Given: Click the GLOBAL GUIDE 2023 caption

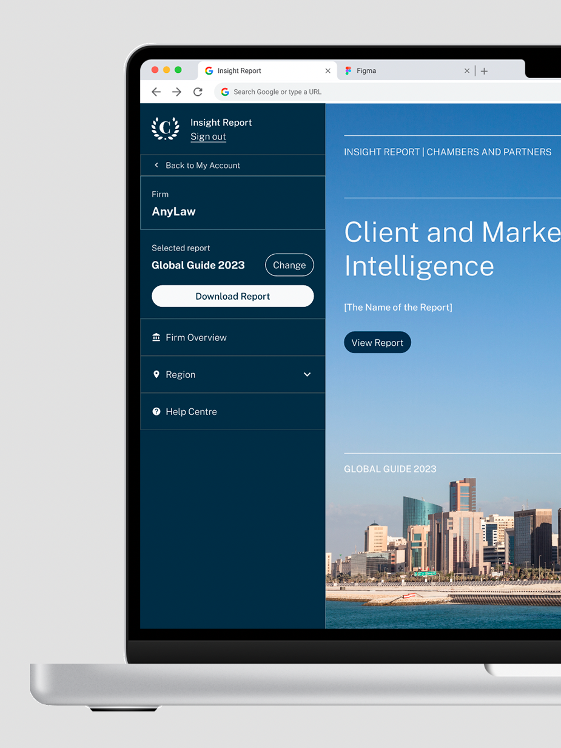Looking at the screenshot, I should click(x=390, y=469).
